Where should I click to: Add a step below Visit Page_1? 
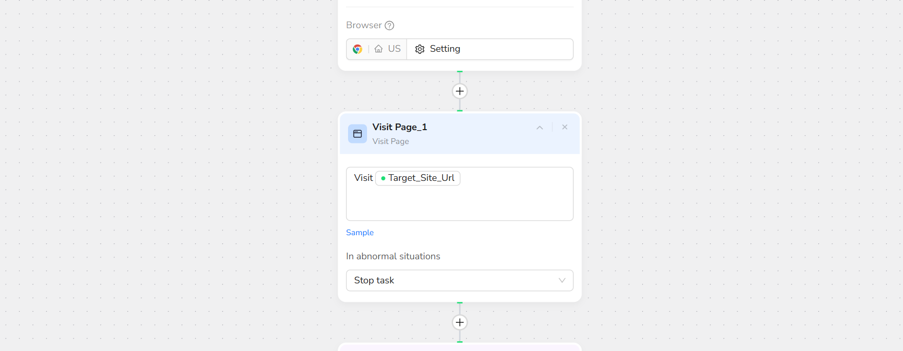click(460, 322)
